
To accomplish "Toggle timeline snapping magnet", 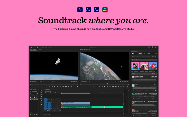I will [x=48, y=93].
